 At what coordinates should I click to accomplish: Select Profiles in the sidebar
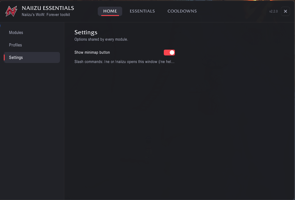[32, 45]
